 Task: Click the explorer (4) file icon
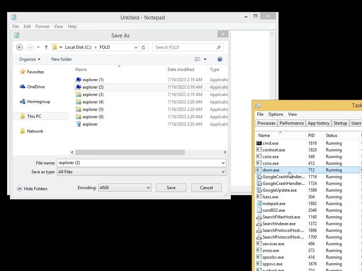[78, 102]
